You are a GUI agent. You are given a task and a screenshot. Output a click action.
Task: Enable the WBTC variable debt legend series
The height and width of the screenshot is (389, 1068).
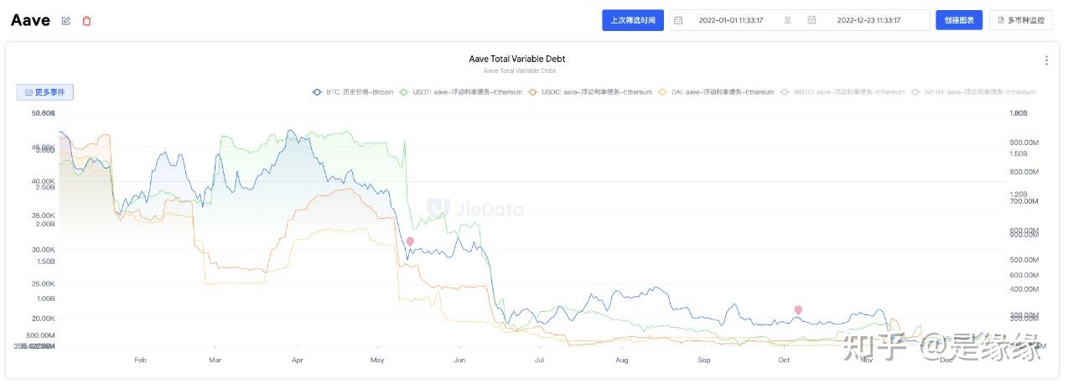coord(842,92)
